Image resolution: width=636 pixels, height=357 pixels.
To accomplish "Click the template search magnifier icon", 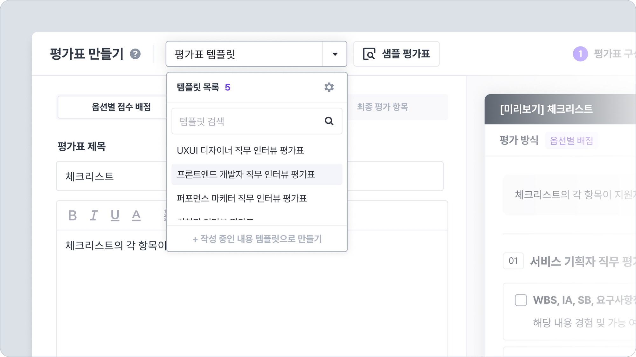I will tap(329, 121).
